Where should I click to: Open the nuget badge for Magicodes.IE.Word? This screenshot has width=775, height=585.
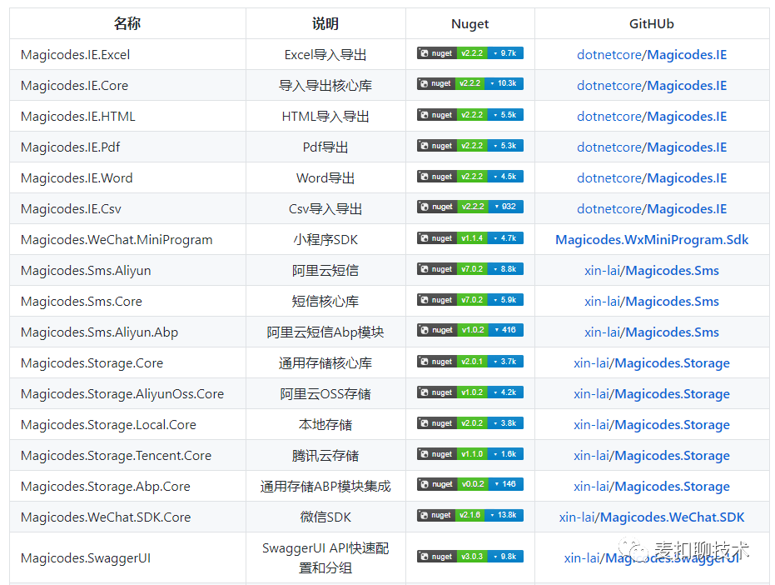click(470, 177)
